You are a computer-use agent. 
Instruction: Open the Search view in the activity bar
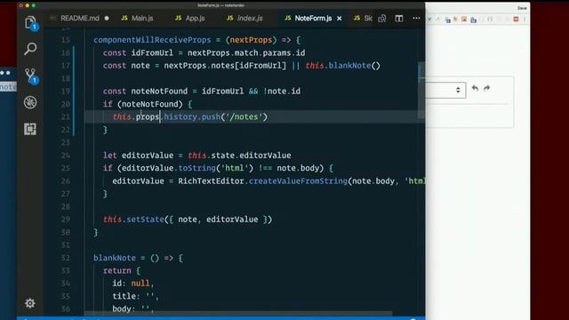pos(30,49)
